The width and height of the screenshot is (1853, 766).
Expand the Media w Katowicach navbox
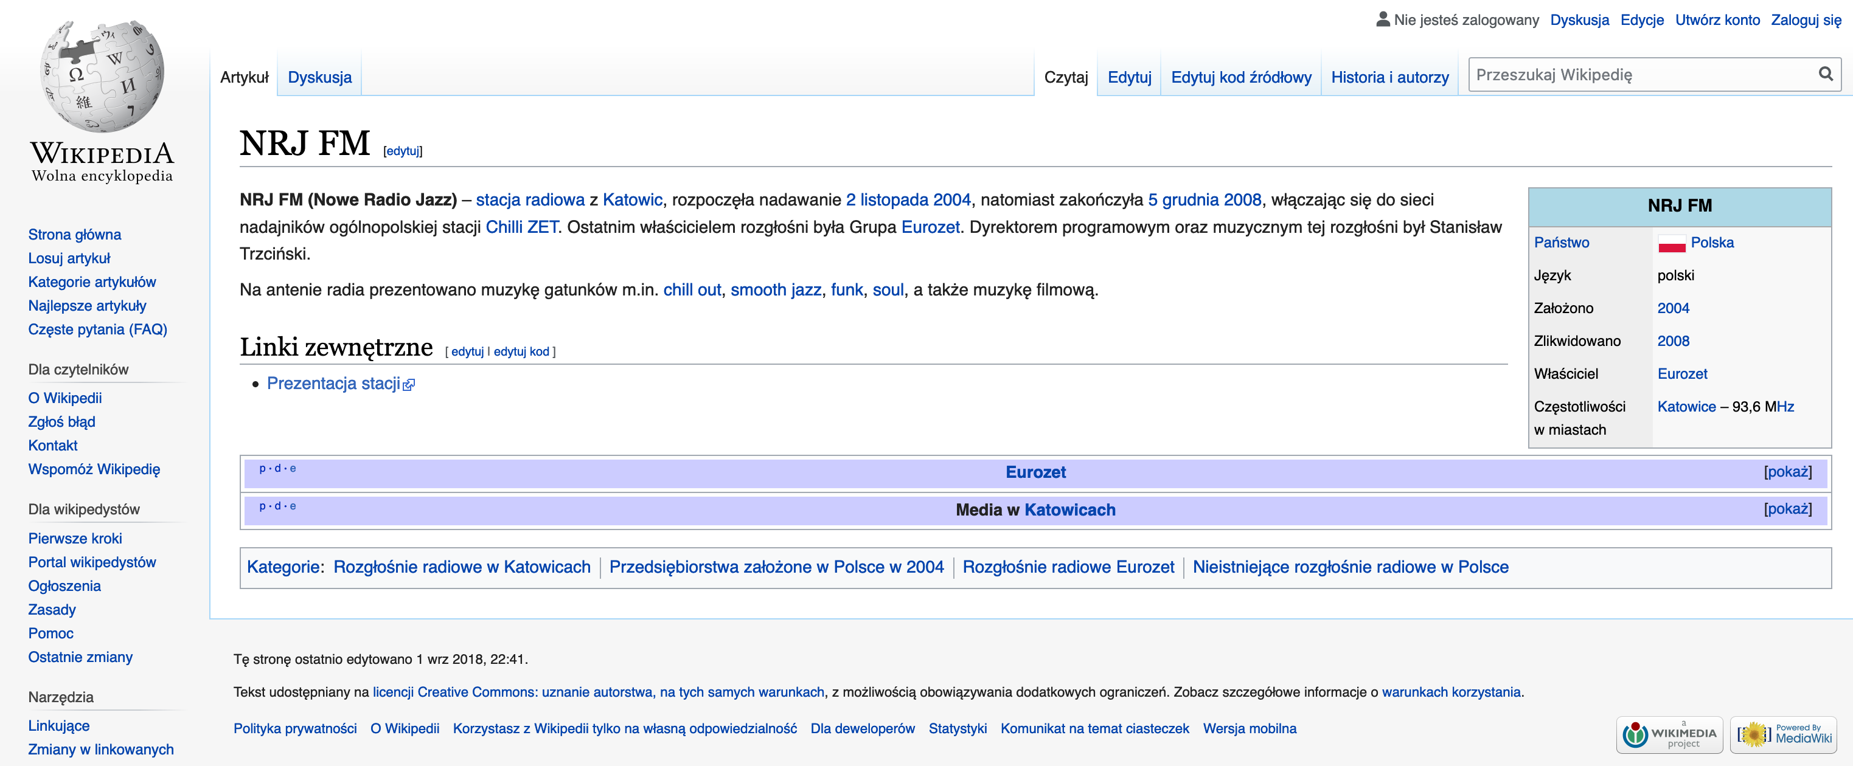(1787, 509)
